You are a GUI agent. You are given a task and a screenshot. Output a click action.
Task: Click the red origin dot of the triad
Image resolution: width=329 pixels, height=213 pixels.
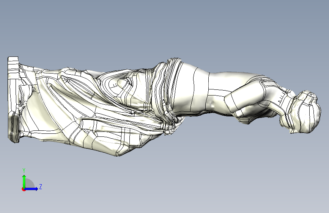pos(24,189)
